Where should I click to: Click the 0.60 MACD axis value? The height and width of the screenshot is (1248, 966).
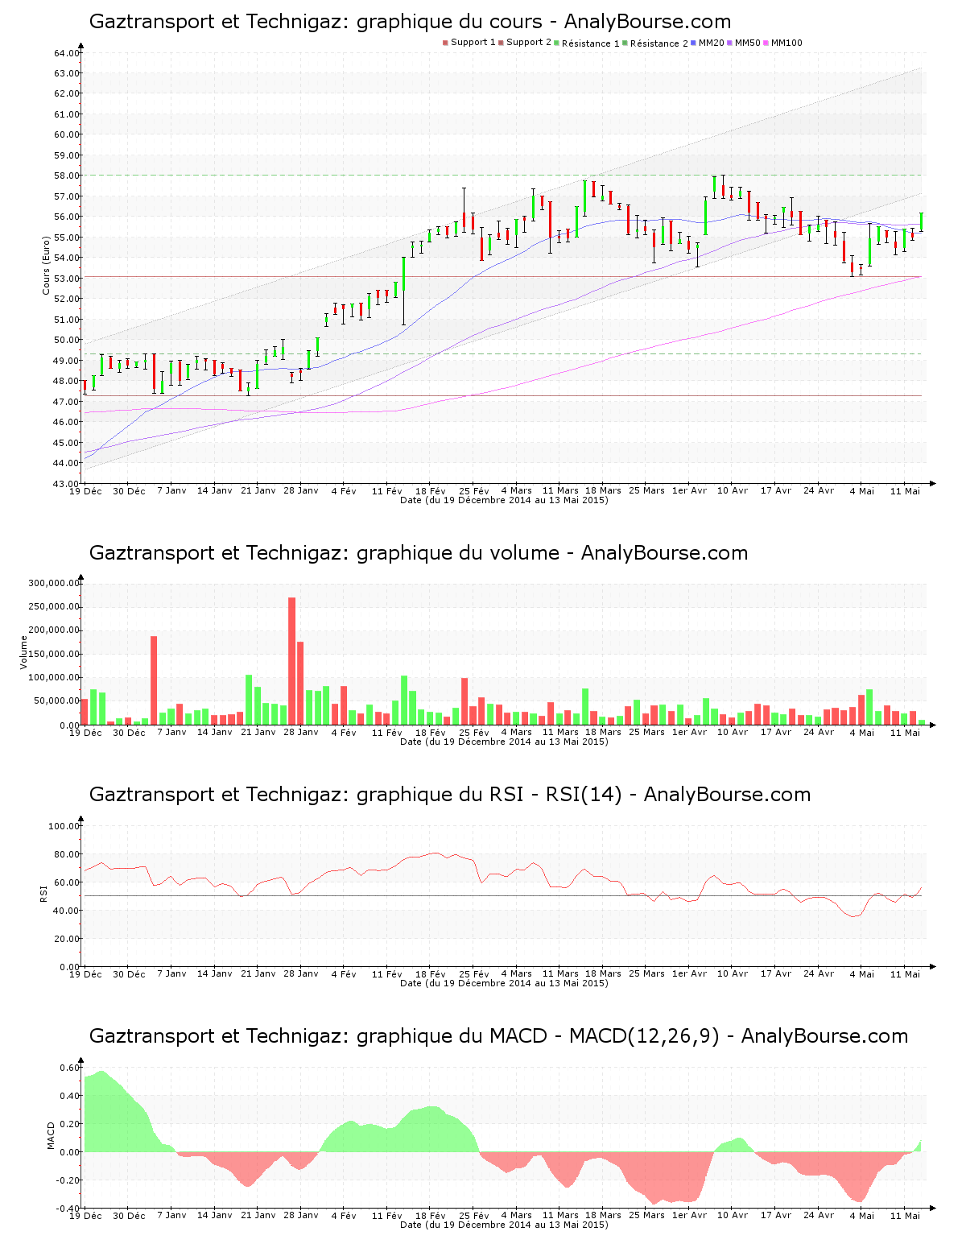tap(70, 1068)
